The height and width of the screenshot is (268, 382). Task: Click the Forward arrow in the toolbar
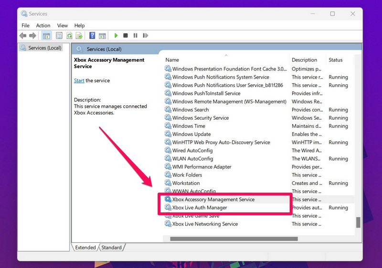pyautogui.click(x=32, y=36)
